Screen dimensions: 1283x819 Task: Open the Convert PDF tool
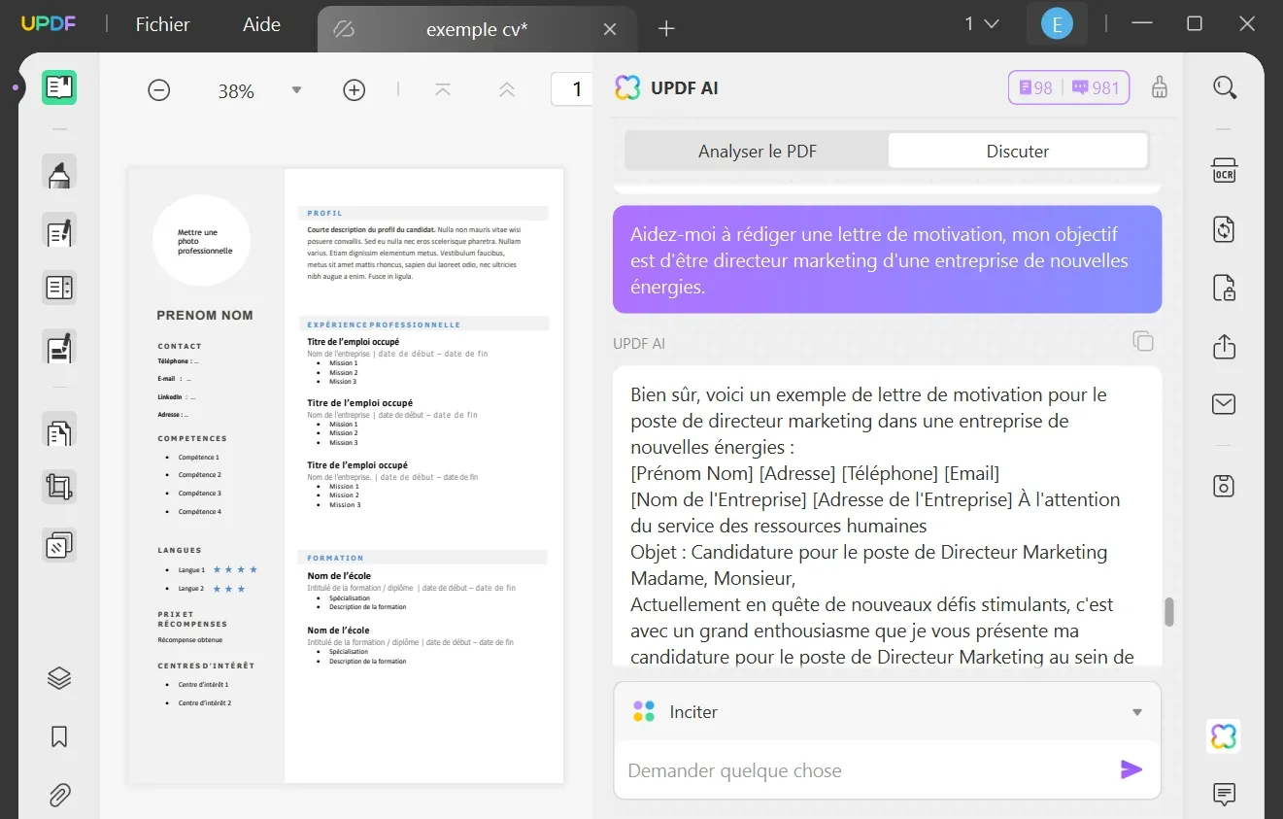point(1224,229)
